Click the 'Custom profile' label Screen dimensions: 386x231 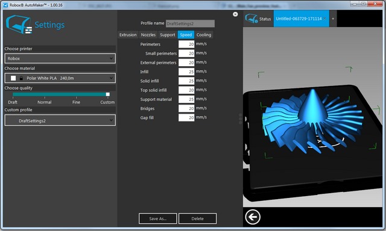pos(19,109)
